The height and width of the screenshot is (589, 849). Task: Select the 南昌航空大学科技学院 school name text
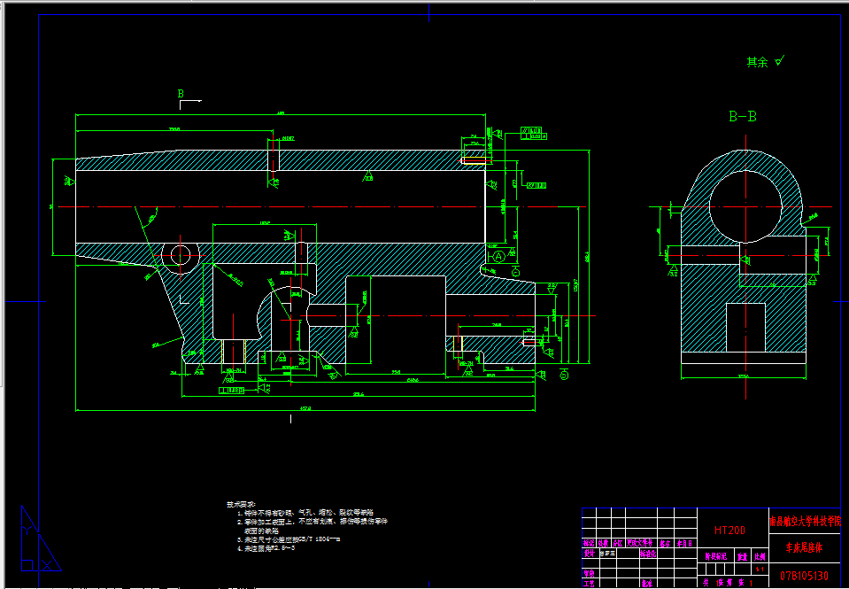pyautogui.click(x=805, y=522)
